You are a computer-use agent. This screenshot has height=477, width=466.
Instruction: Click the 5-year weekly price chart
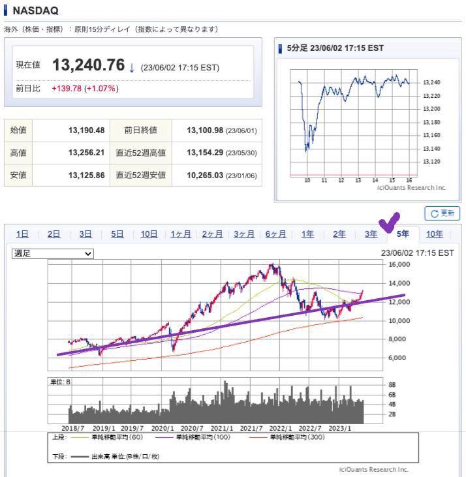(215, 315)
